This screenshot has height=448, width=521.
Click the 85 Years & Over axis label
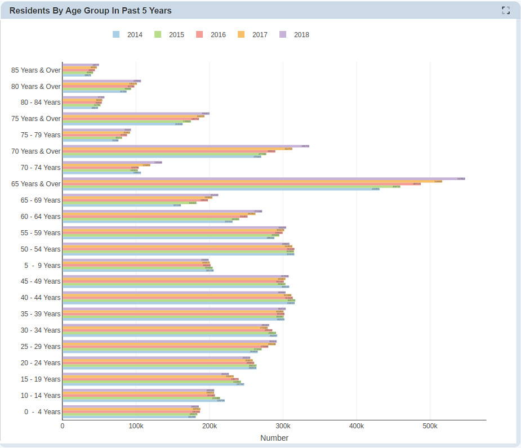coord(36,70)
